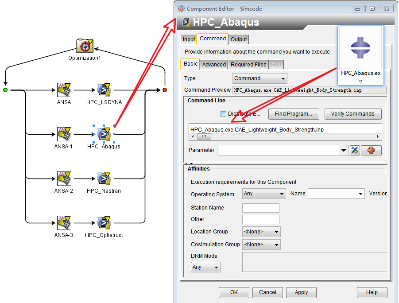Click the command line scroll left arrow
399x303 pixels.
193,137
